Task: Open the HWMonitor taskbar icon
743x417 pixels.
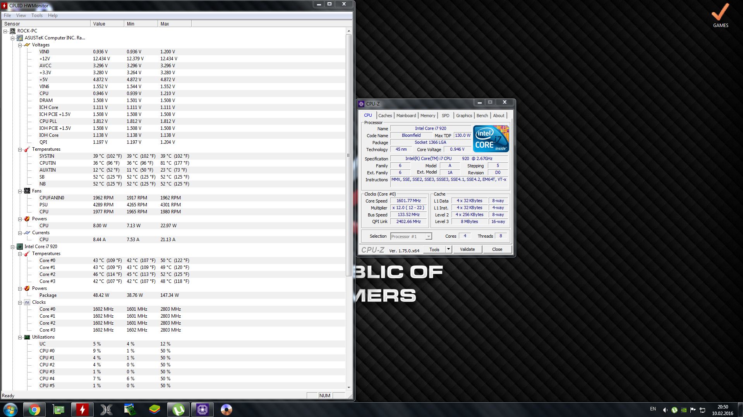Action: coord(82,409)
